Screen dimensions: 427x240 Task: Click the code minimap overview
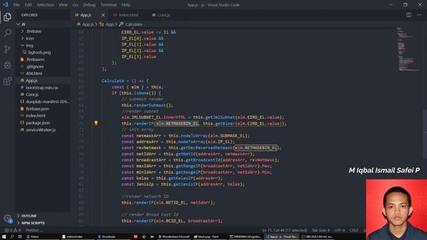(x=408, y=49)
